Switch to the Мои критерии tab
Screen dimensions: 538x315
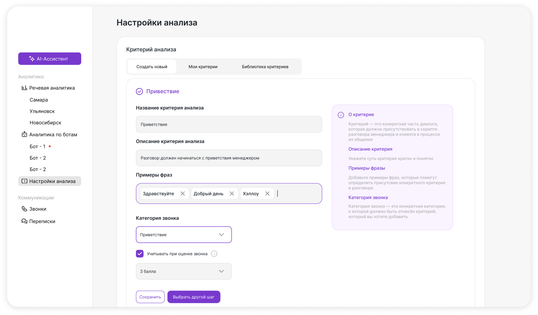click(203, 67)
